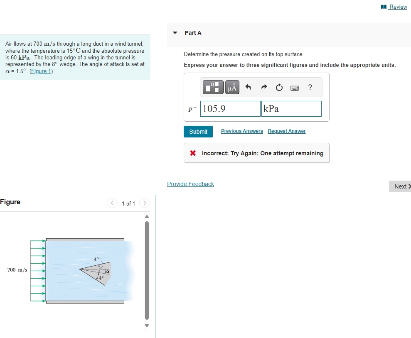Click the Request Answer link

coord(286,131)
